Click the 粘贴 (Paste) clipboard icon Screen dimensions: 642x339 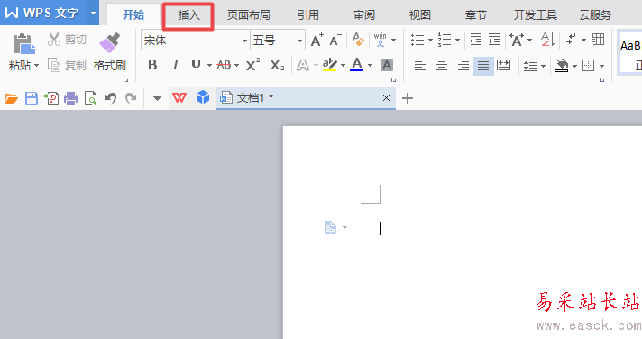pyautogui.click(x=23, y=44)
